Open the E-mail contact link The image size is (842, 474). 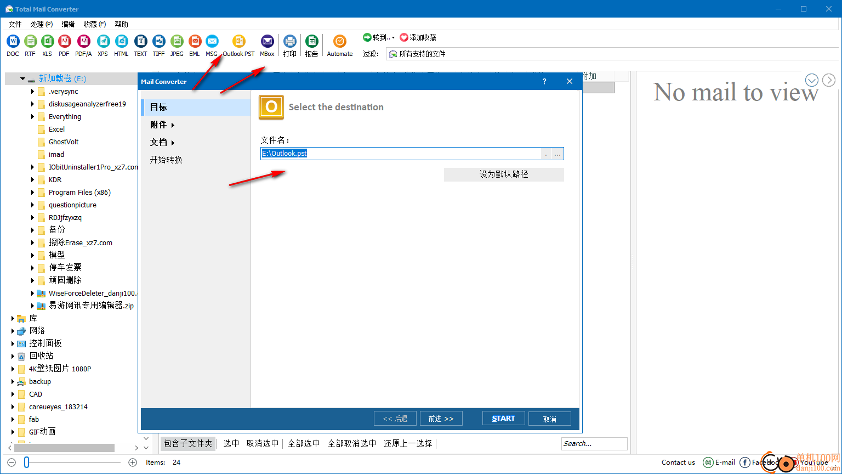click(x=719, y=462)
